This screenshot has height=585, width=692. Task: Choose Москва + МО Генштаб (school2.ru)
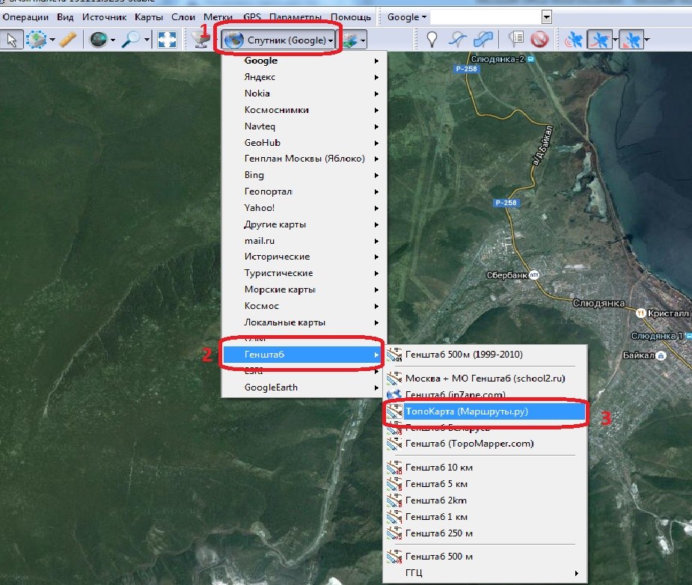[x=485, y=378]
